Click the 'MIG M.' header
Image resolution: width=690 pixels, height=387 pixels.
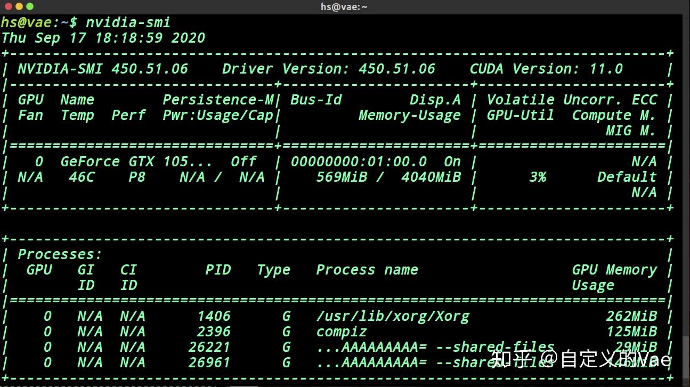[x=631, y=131]
